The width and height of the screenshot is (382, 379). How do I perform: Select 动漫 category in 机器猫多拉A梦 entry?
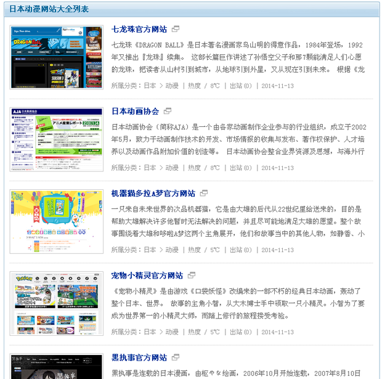coord(172,250)
